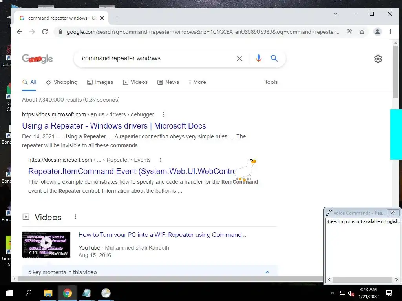The width and height of the screenshot is (402, 301).
Task: Go back to the previous page
Action: click(20, 32)
